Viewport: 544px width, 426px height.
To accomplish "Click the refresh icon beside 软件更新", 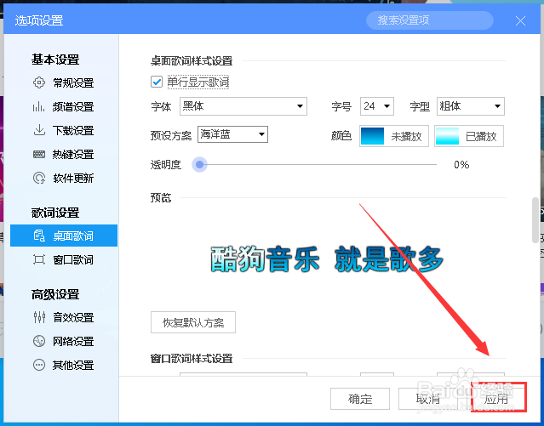I will 39,179.
